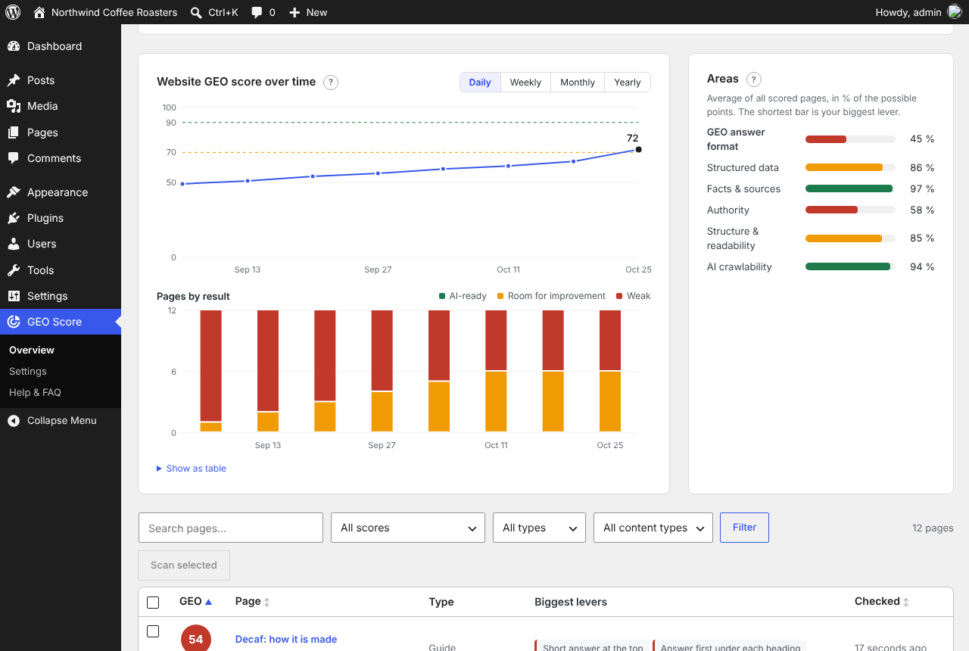This screenshot has width=969, height=651.
Task: Click the Appearance paintbrush icon
Action: [x=14, y=192]
